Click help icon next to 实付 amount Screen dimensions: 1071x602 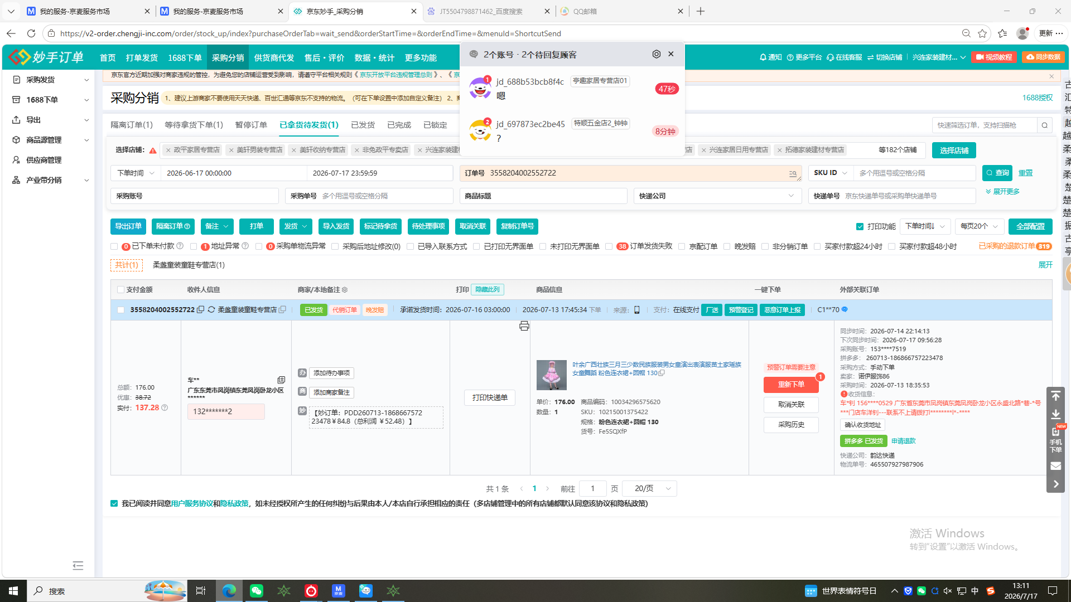[x=165, y=408]
